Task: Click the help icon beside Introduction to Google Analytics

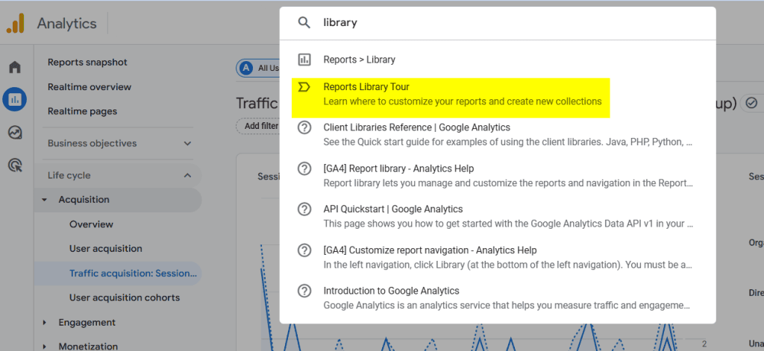Action: click(304, 291)
